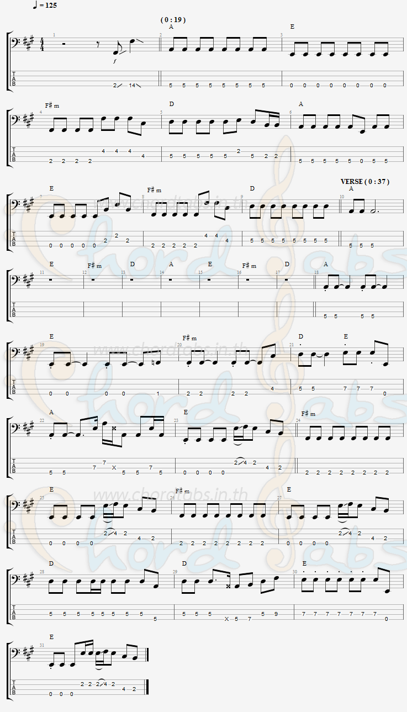The width and height of the screenshot is (407, 712).
Task: Select the X dead note in measure 22 tab
Action: pos(114,467)
